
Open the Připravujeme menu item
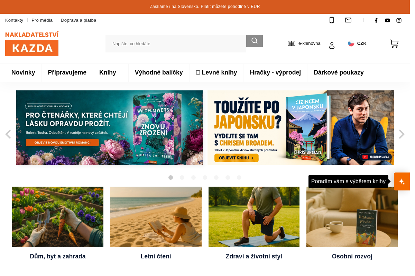[67, 72]
